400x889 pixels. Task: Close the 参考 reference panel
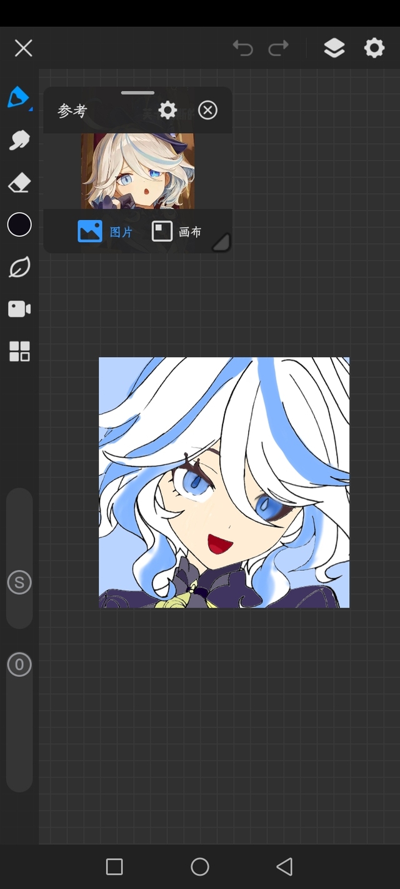(207, 111)
